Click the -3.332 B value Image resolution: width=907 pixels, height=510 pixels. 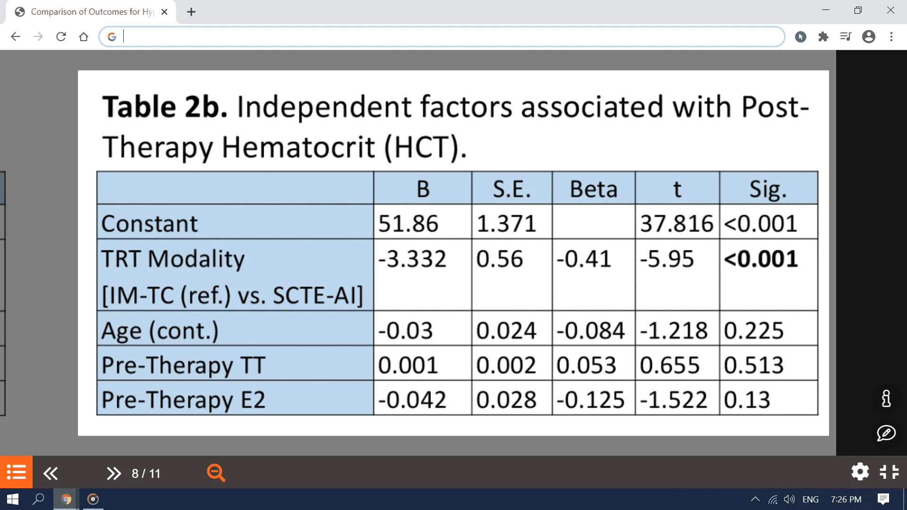click(x=412, y=259)
